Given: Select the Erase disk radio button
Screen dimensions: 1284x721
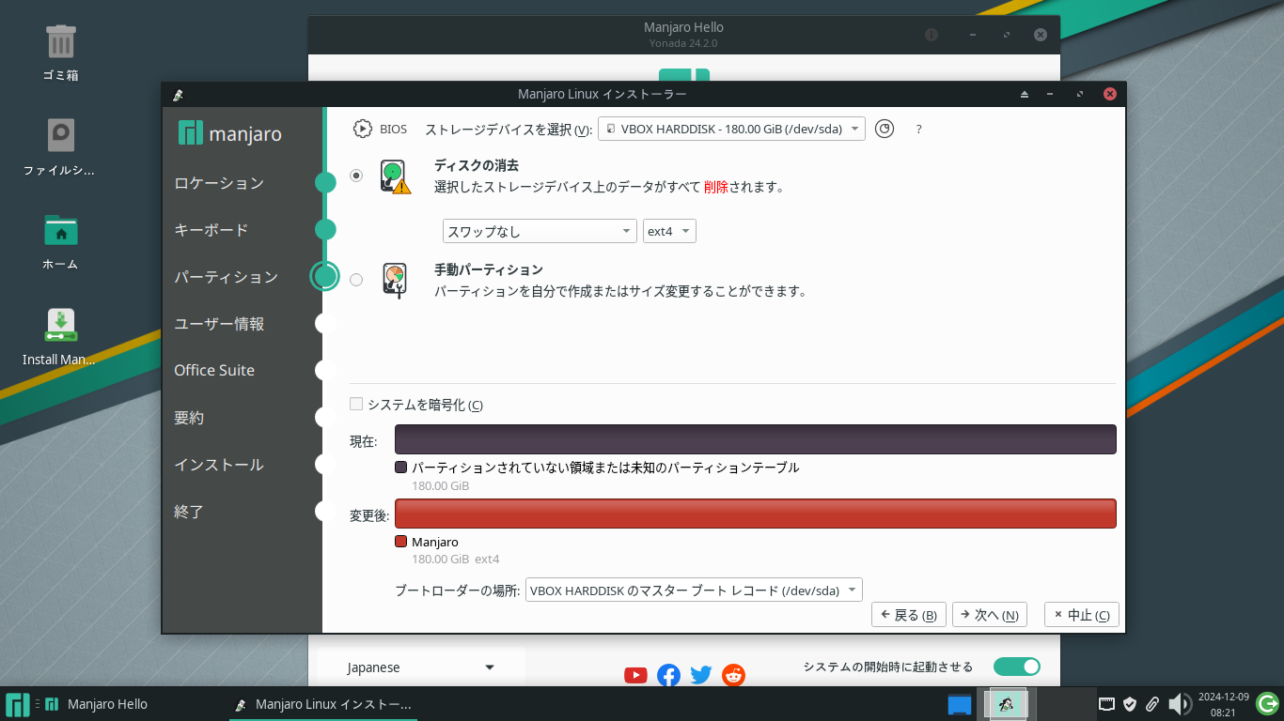Looking at the screenshot, I should pos(356,176).
